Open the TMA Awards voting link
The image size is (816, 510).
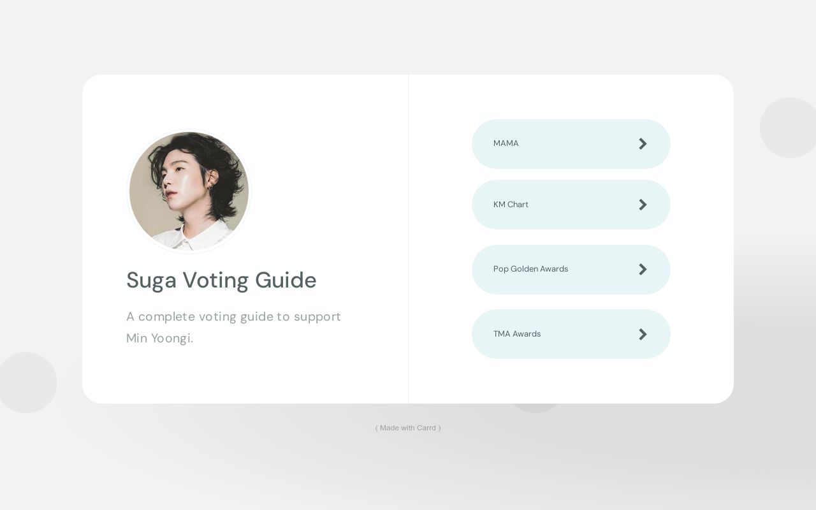[x=571, y=334]
